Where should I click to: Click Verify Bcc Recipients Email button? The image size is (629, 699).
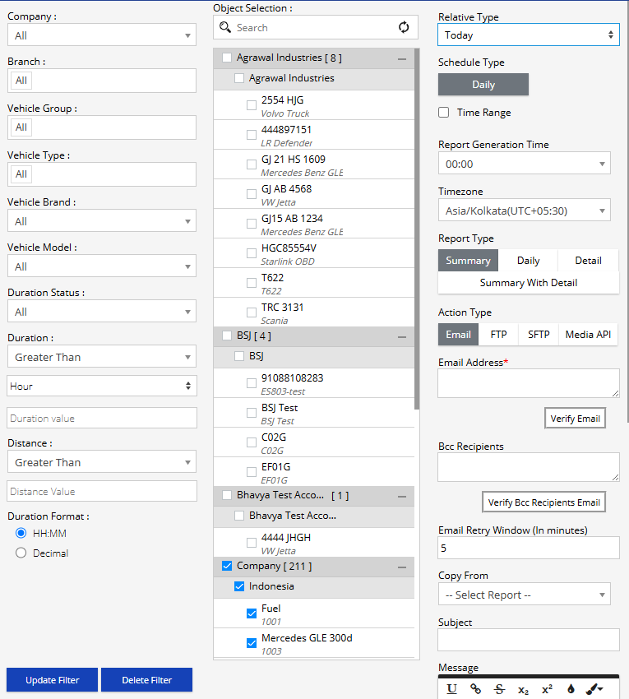543,502
